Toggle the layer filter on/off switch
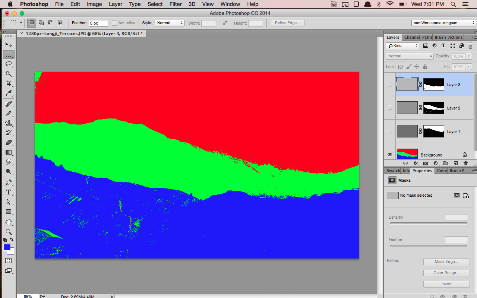This screenshot has height=298, width=477. coord(470,46)
